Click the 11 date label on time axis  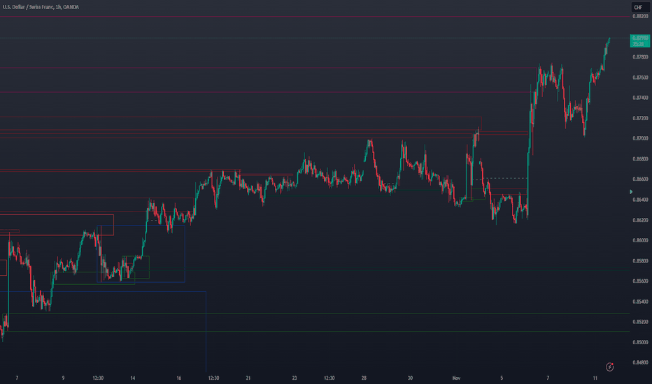click(x=595, y=378)
